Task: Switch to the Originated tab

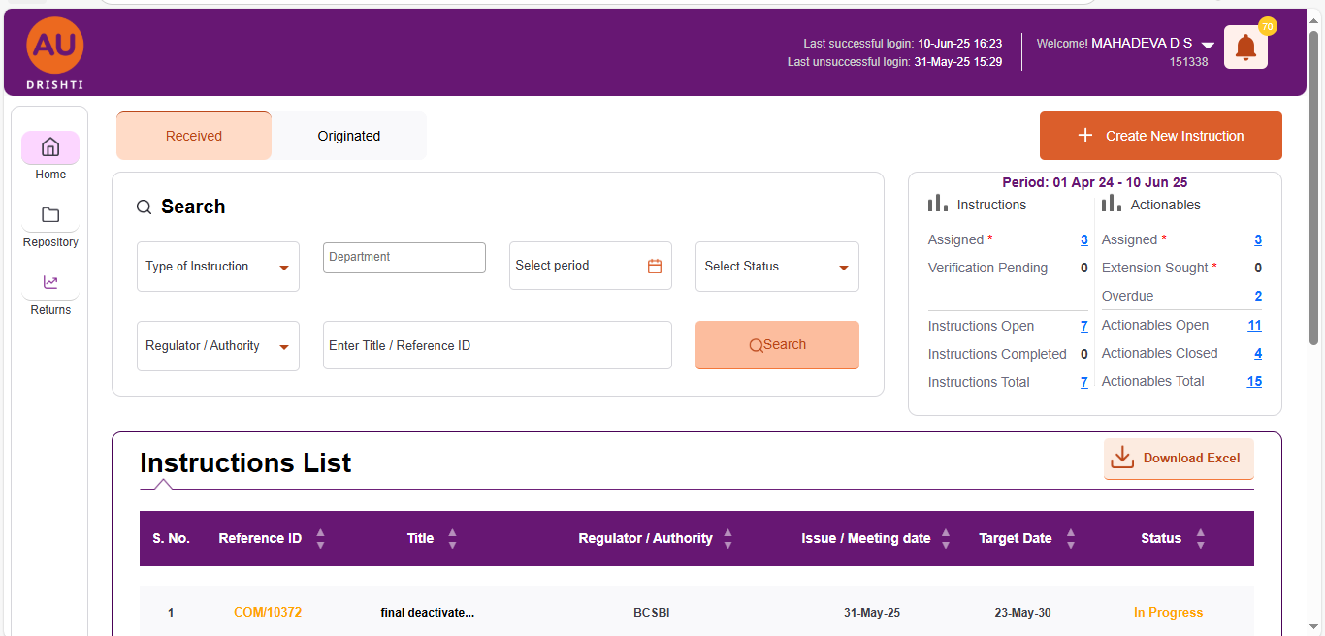Action: (349, 136)
